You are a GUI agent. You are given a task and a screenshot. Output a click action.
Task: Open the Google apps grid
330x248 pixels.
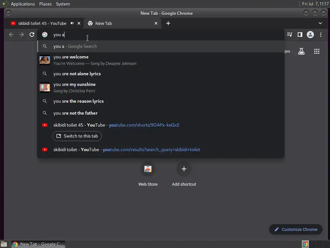(x=317, y=51)
